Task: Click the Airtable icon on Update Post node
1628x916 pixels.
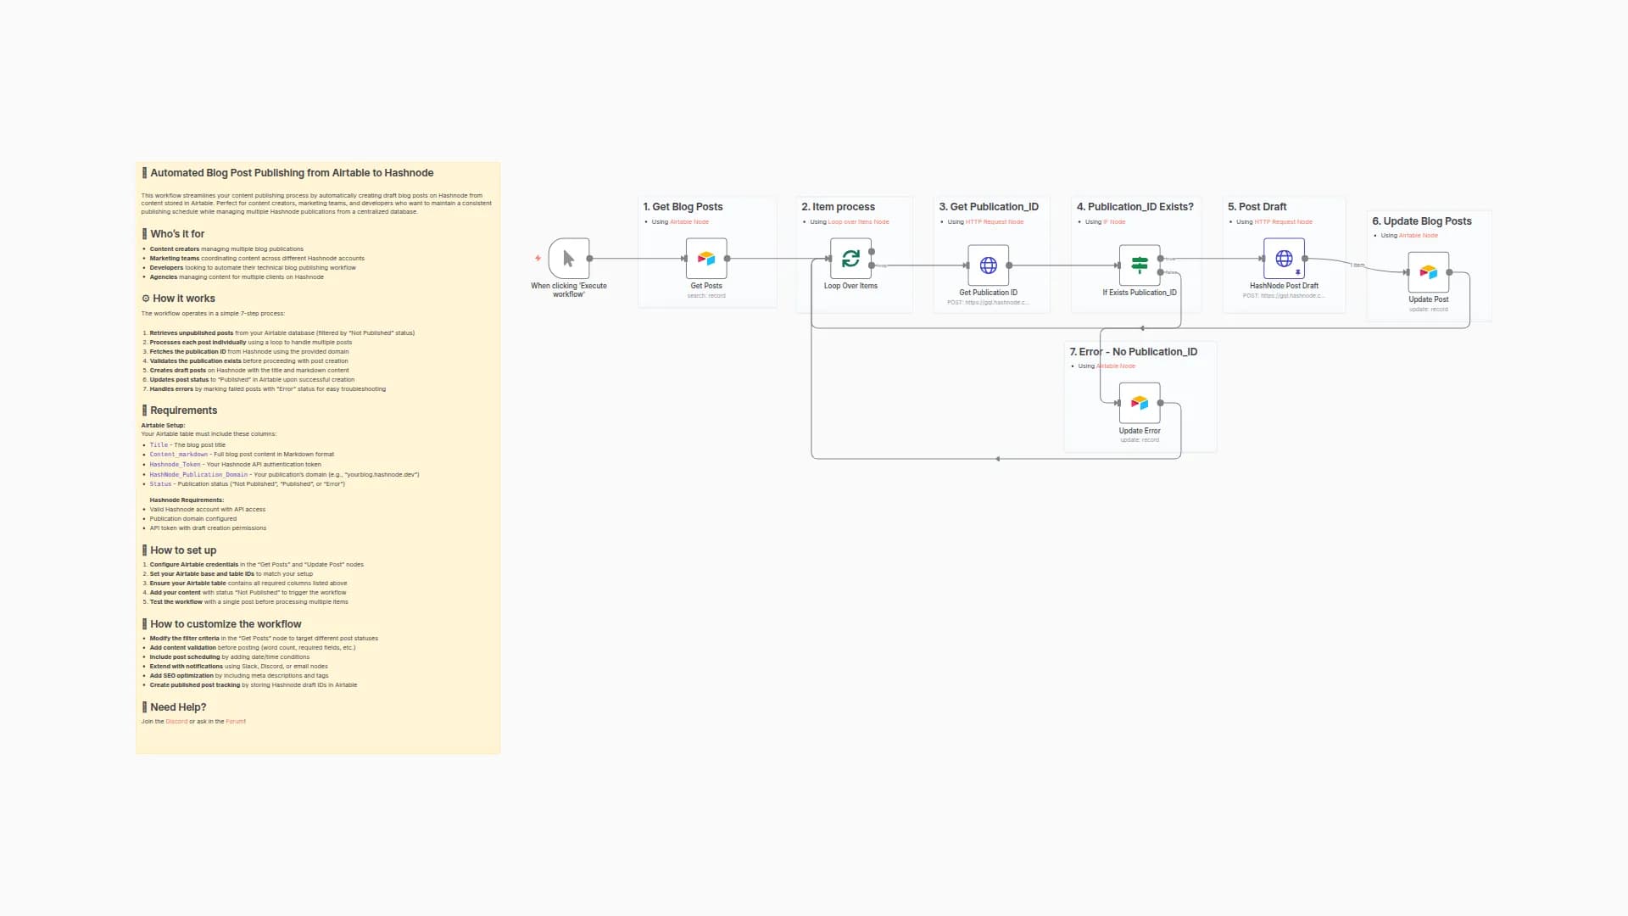Action: coord(1429,273)
